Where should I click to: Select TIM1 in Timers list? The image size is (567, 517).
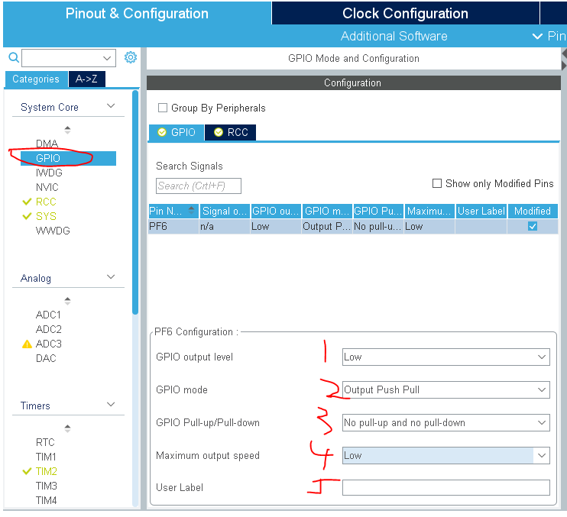pyautogui.click(x=46, y=457)
